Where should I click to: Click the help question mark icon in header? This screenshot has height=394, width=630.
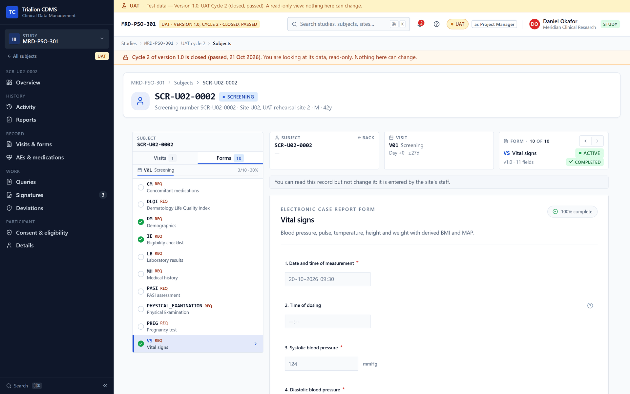(x=436, y=24)
